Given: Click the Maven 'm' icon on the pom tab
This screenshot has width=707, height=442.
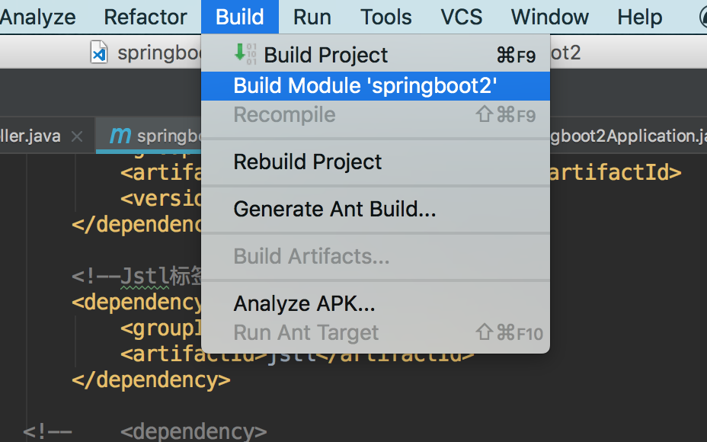Looking at the screenshot, I should coord(120,135).
